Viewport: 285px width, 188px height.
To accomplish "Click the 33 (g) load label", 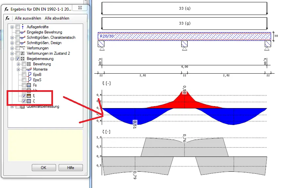I will [x=185, y=23].
